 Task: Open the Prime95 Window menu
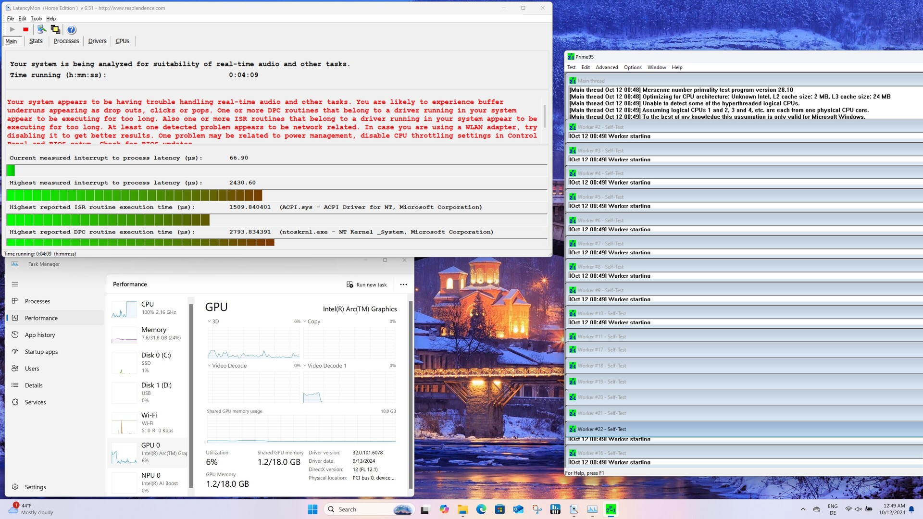click(x=657, y=67)
